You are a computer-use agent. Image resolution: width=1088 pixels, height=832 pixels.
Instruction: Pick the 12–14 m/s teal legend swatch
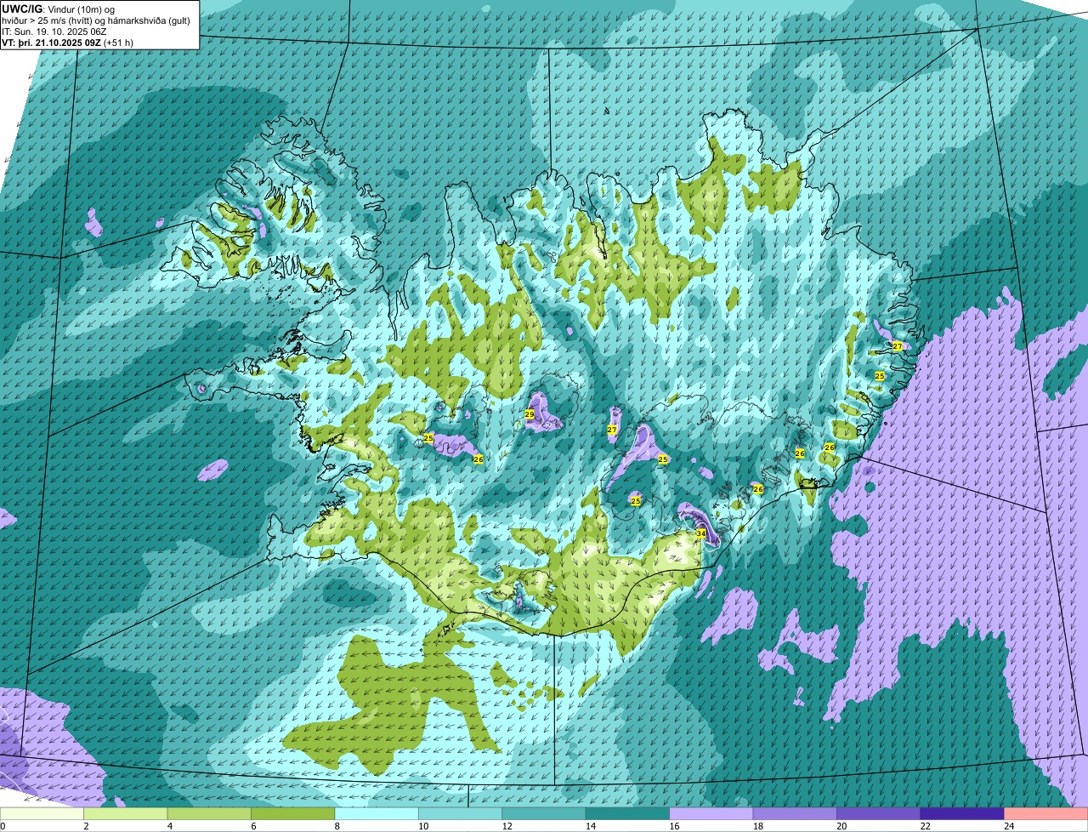click(x=544, y=813)
